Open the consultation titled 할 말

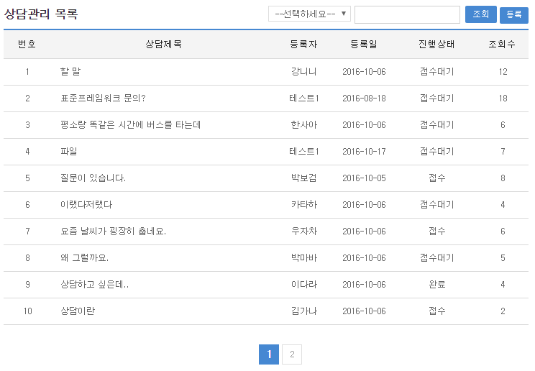70,72
